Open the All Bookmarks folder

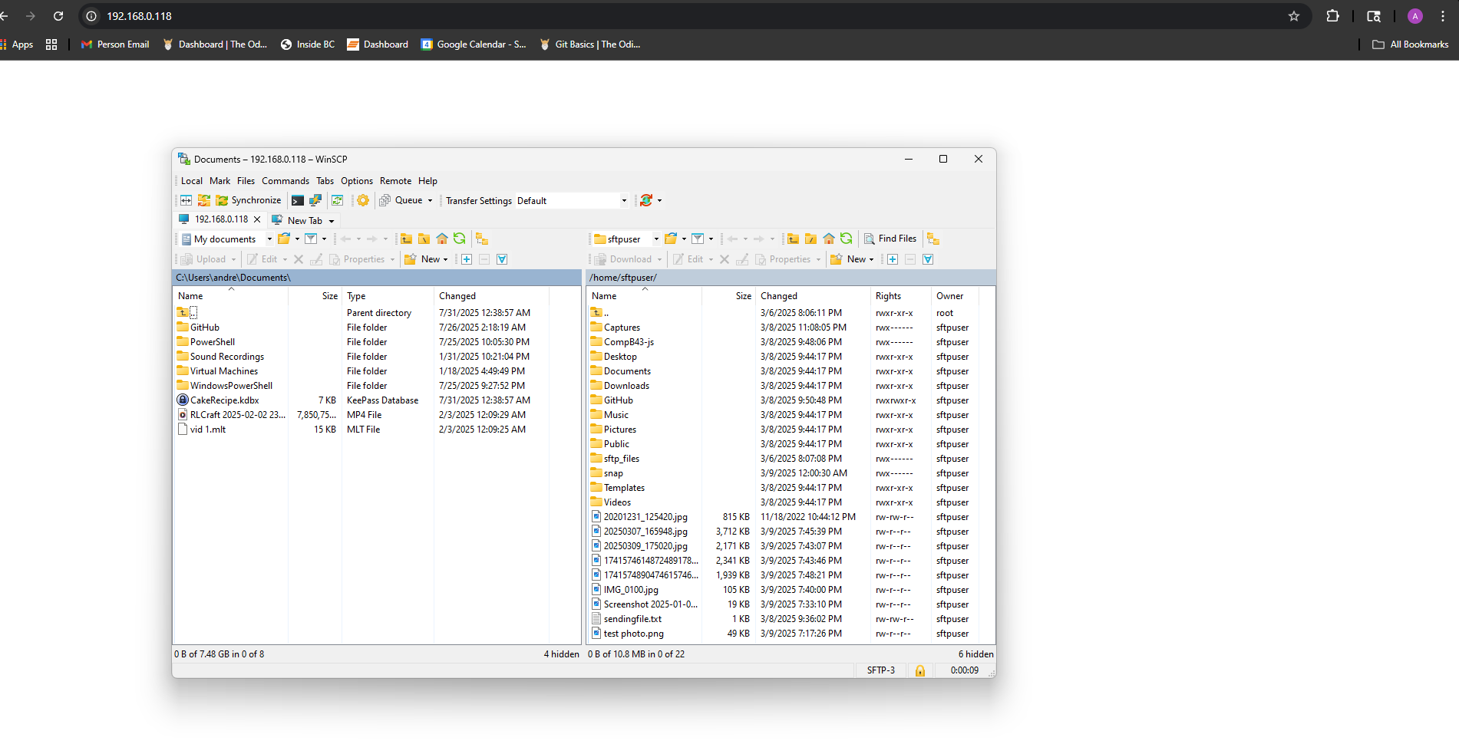coord(1411,44)
